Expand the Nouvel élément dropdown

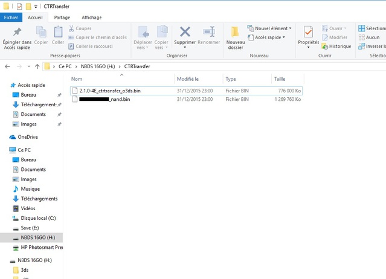pyautogui.click(x=269, y=28)
